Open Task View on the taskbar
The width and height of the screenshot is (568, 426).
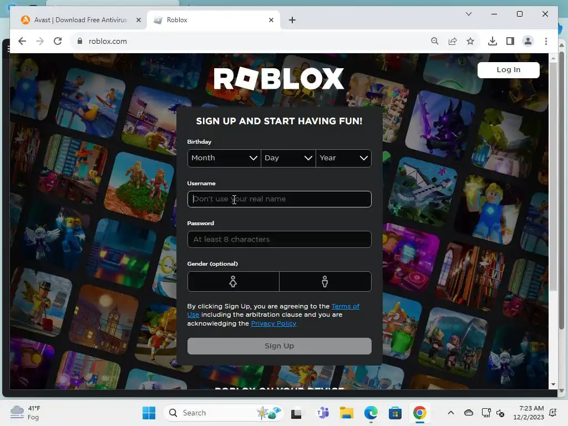[x=296, y=413]
